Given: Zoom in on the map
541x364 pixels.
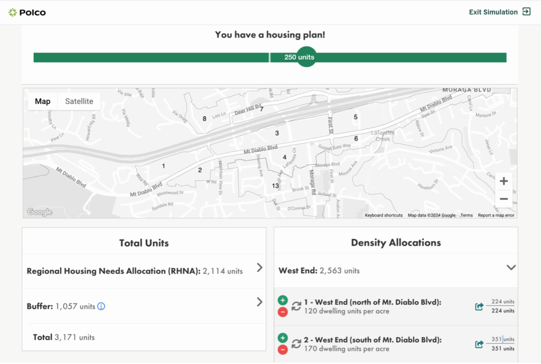Looking at the screenshot, I should (x=503, y=181).
